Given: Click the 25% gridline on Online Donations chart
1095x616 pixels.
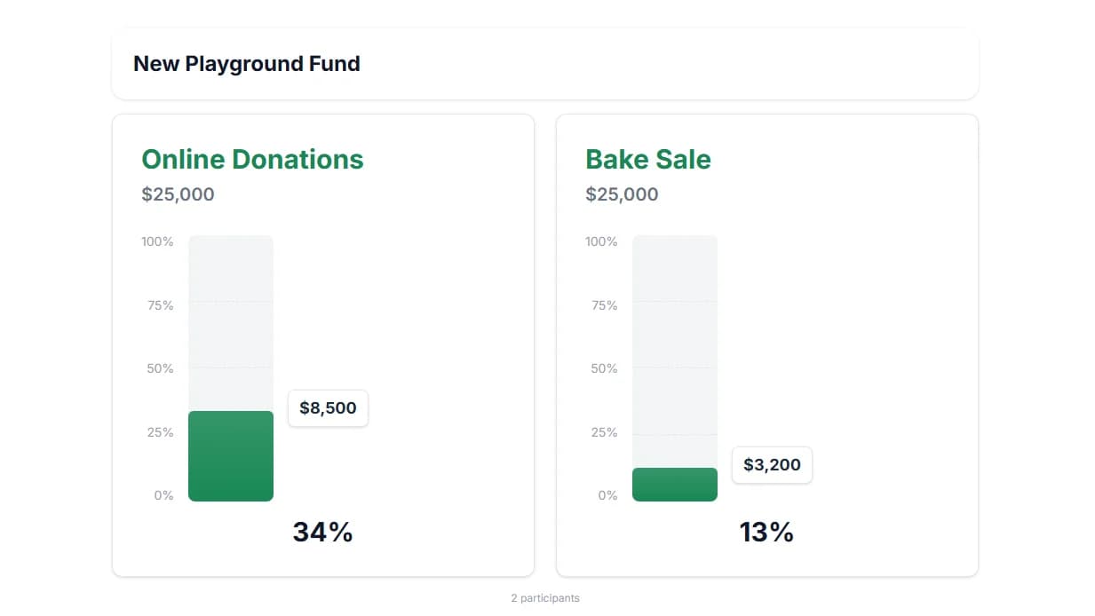Looking at the screenshot, I should pos(230,431).
